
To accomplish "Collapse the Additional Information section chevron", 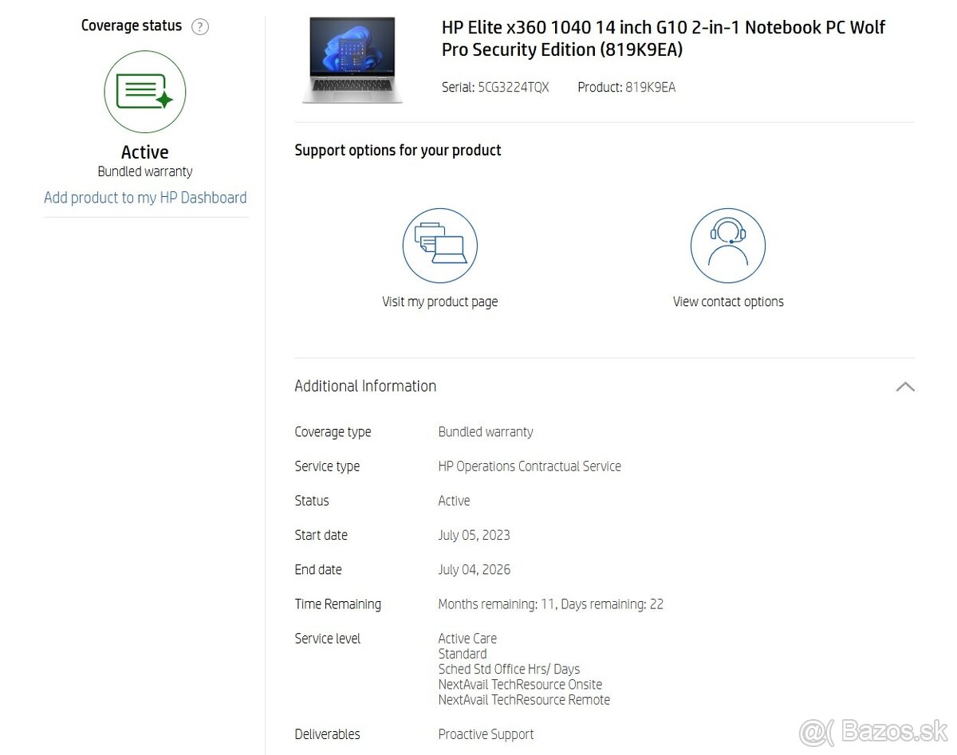I will pos(905,387).
